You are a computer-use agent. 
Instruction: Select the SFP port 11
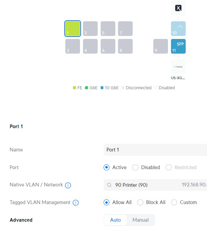178,46
